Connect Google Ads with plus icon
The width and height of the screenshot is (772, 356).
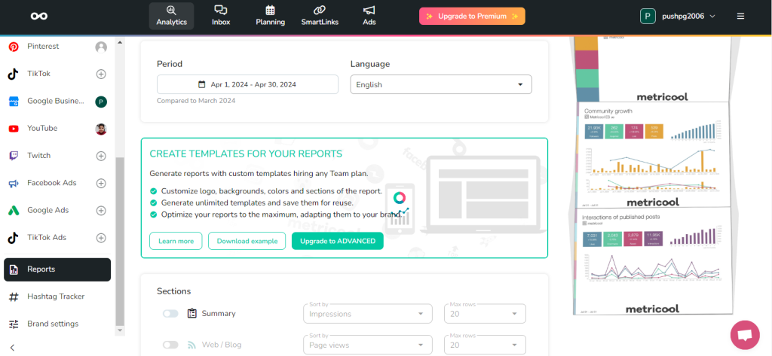tap(101, 211)
